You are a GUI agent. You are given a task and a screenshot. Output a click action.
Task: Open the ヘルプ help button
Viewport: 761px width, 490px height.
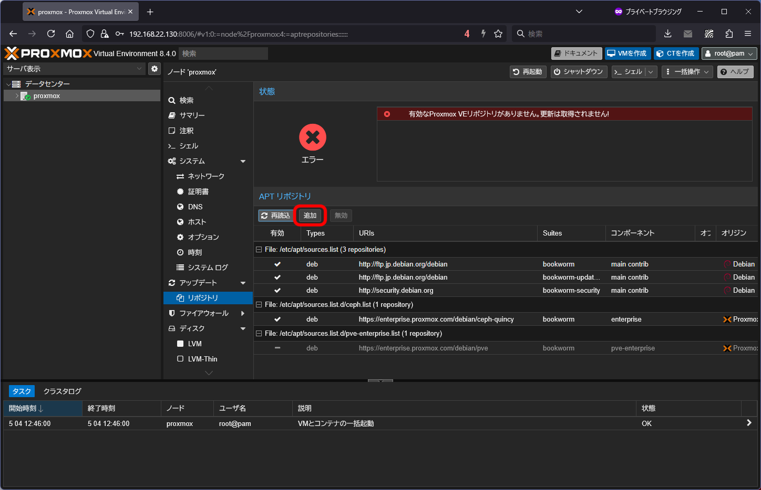click(x=735, y=72)
